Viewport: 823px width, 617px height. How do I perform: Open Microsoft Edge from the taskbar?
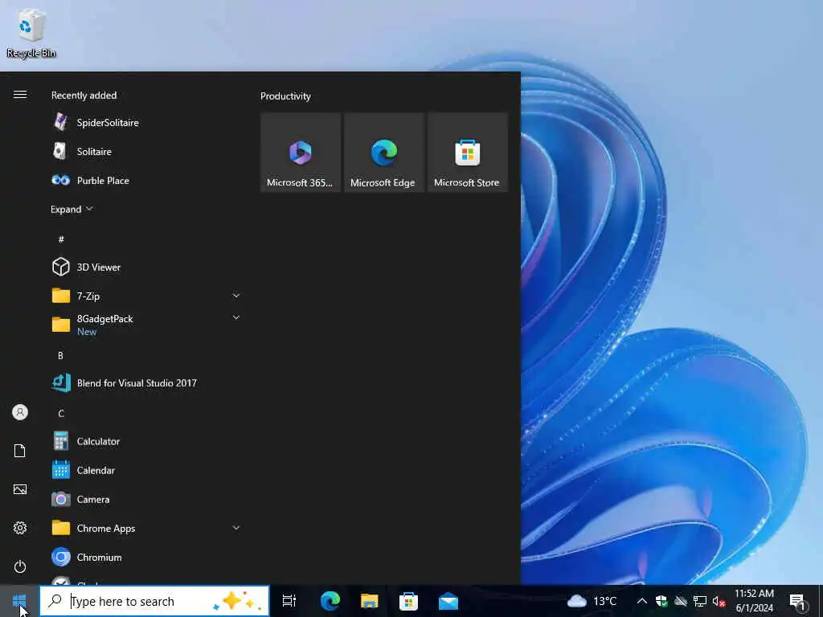(330, 601)
